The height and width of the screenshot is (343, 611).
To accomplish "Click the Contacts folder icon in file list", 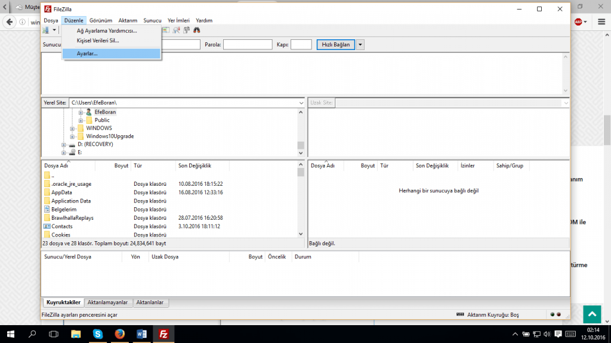I will point(47,226).
